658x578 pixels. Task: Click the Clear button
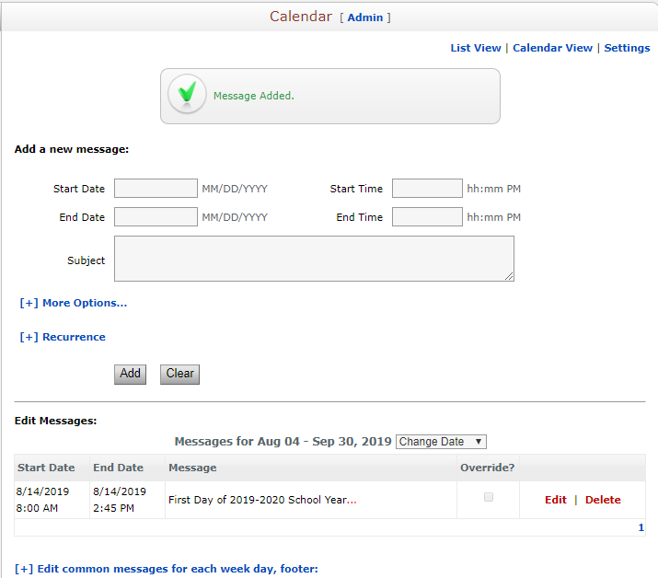179,374
